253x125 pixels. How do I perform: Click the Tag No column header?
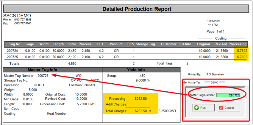pos(15,44)
